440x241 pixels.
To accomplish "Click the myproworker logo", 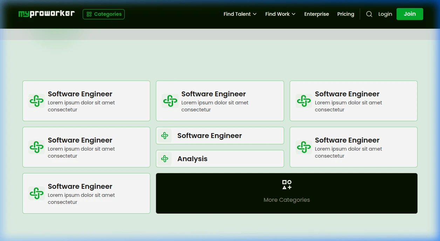I will coord(47,14).
